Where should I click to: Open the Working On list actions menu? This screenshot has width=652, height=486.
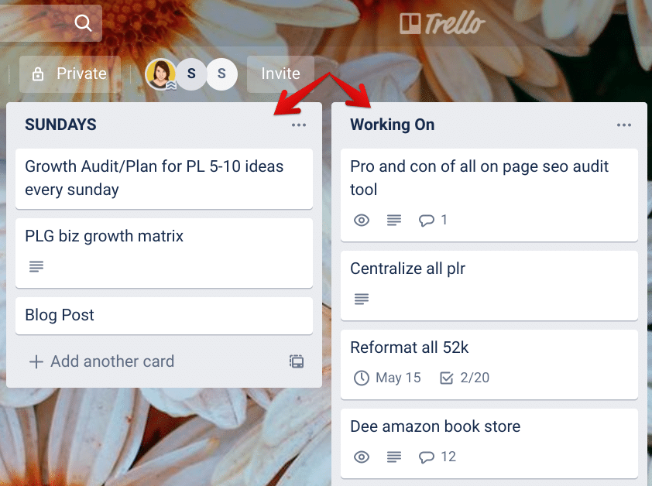[x=623, y=125]
